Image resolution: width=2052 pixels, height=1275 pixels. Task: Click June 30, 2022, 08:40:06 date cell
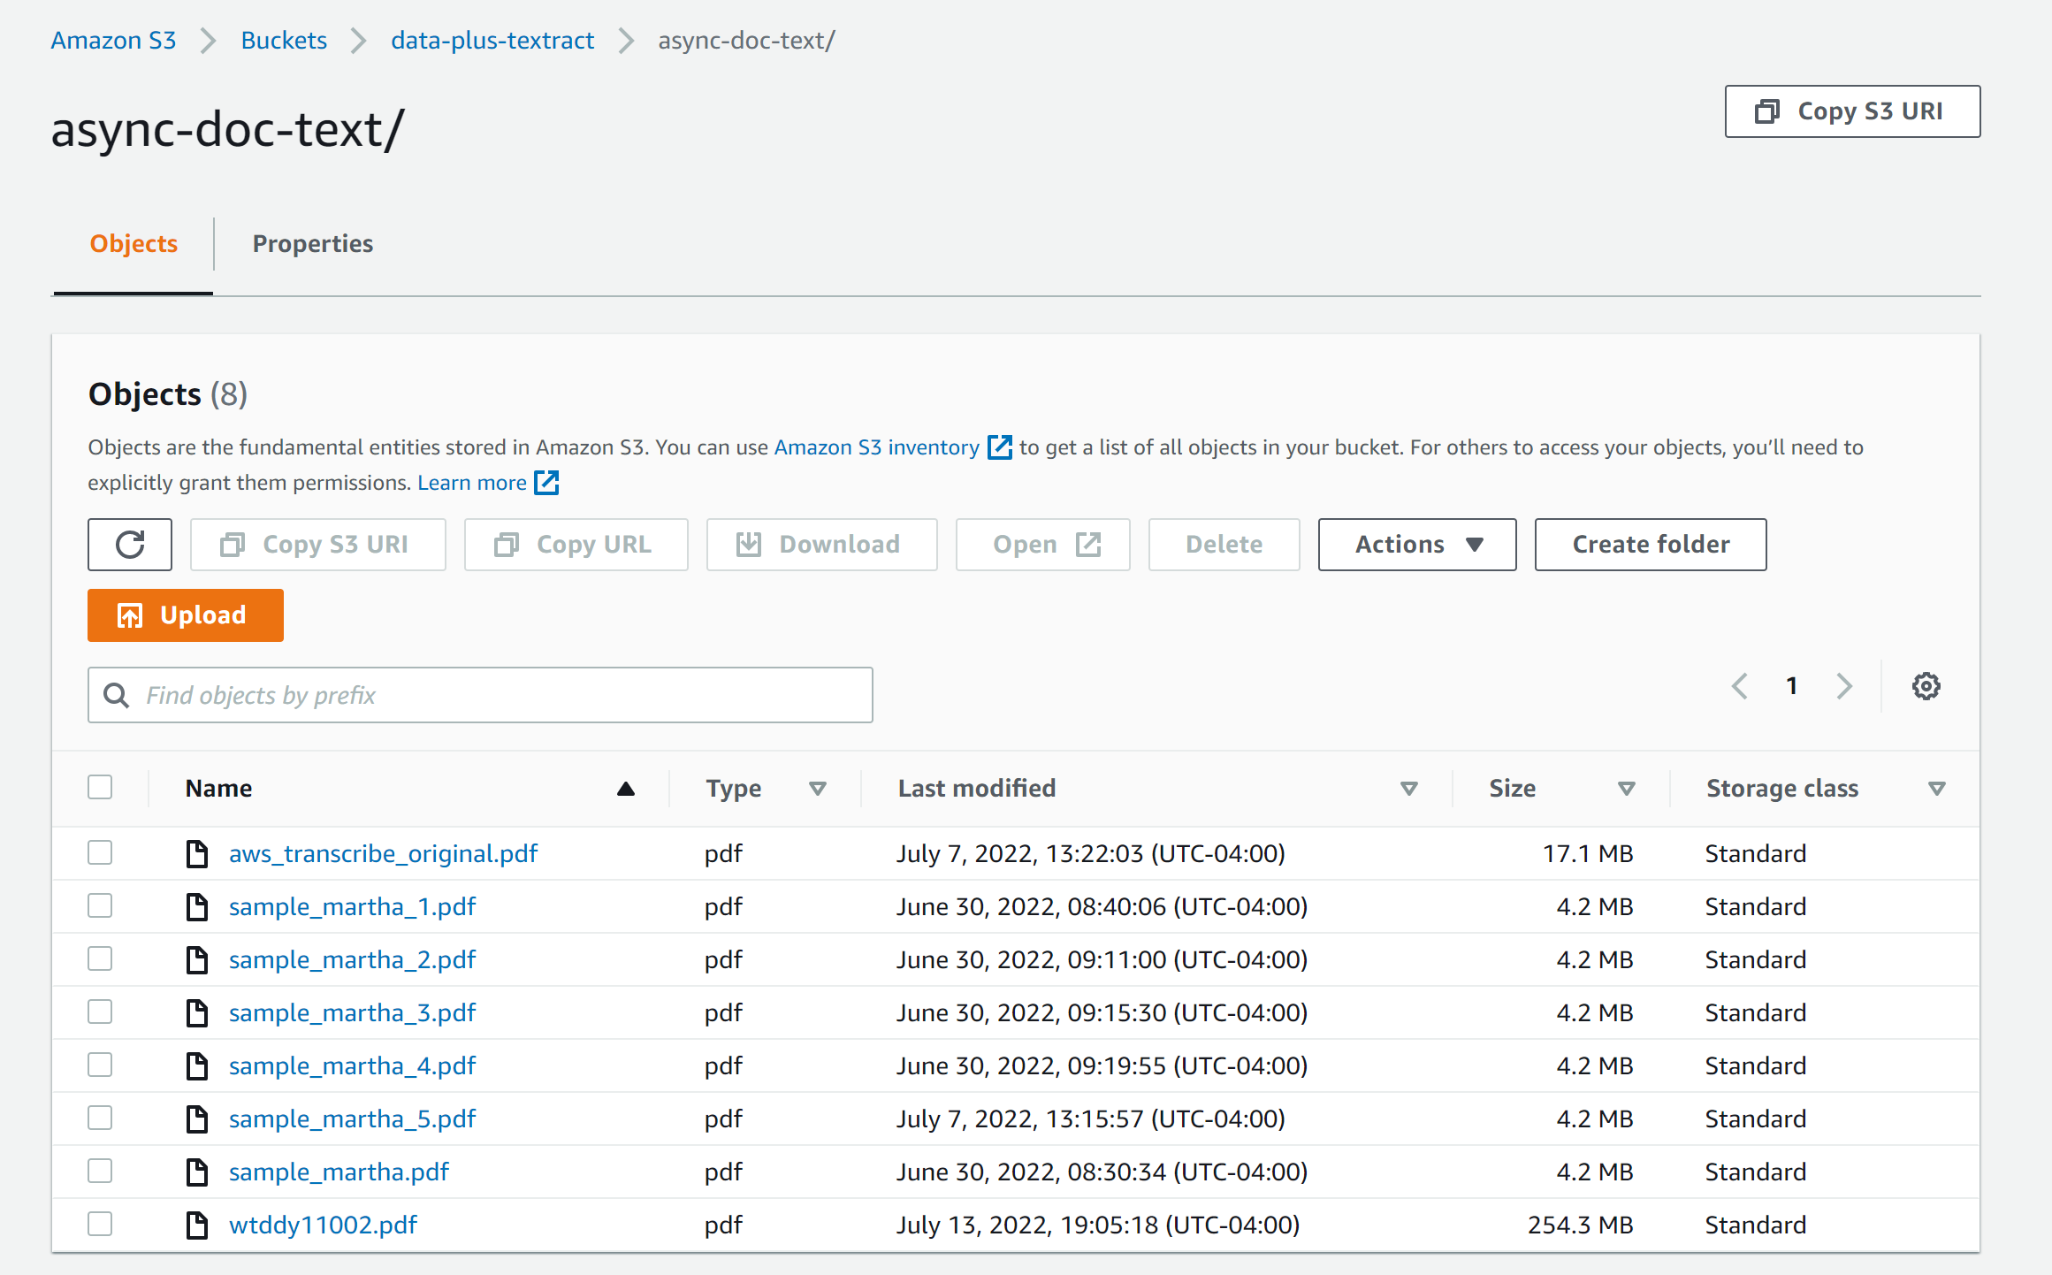point(1102,906)
